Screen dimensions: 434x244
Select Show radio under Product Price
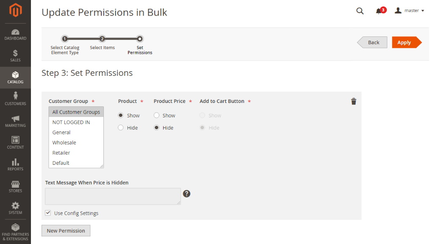click(x=156, y=115)
